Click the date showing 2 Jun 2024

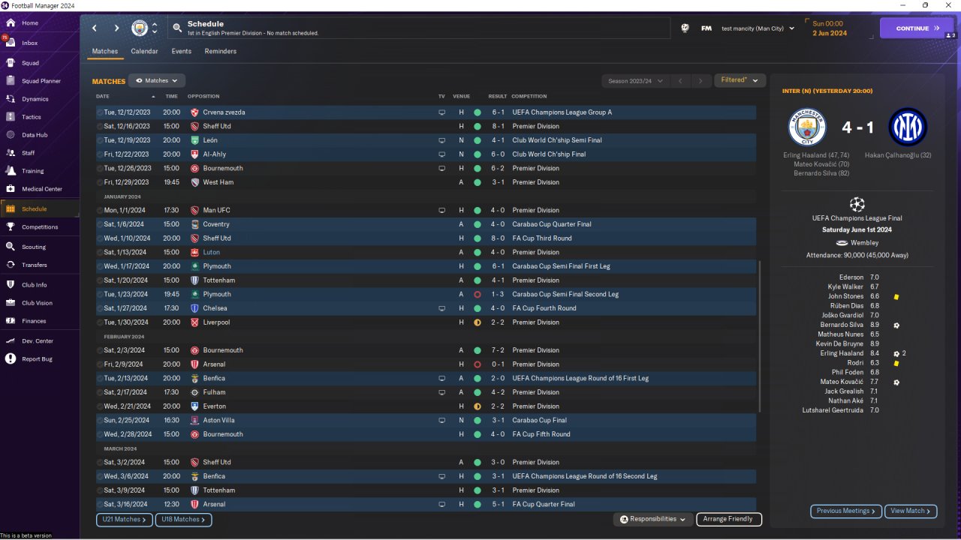[830, 33]
